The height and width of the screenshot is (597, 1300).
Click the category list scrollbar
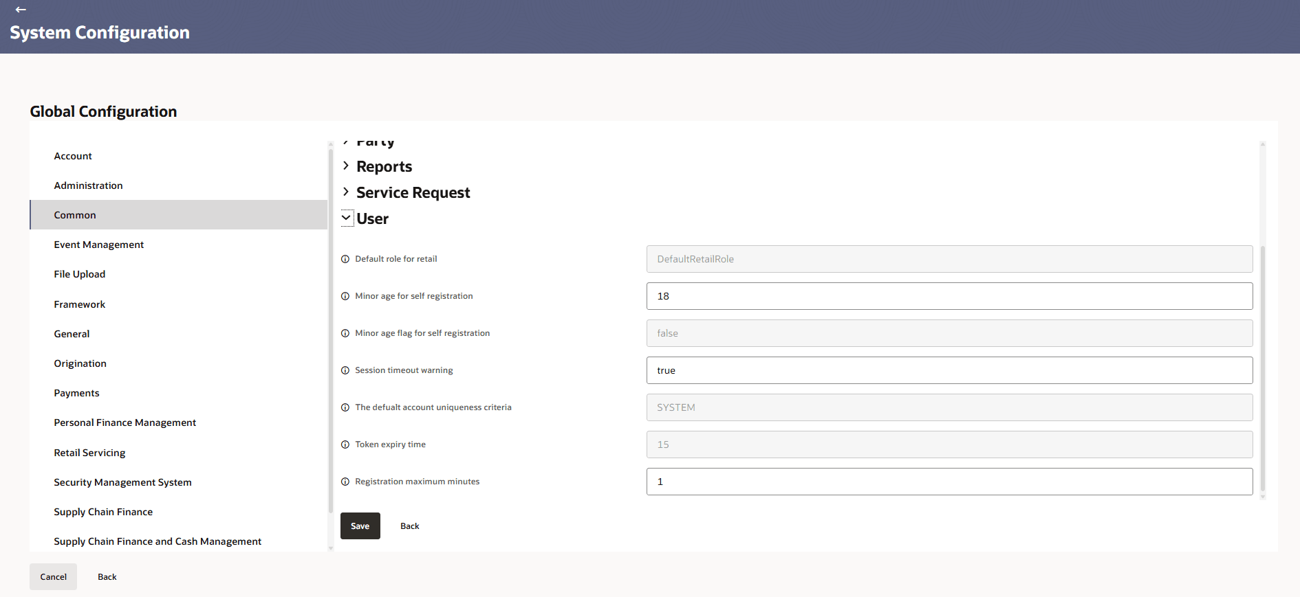(331, 330)
